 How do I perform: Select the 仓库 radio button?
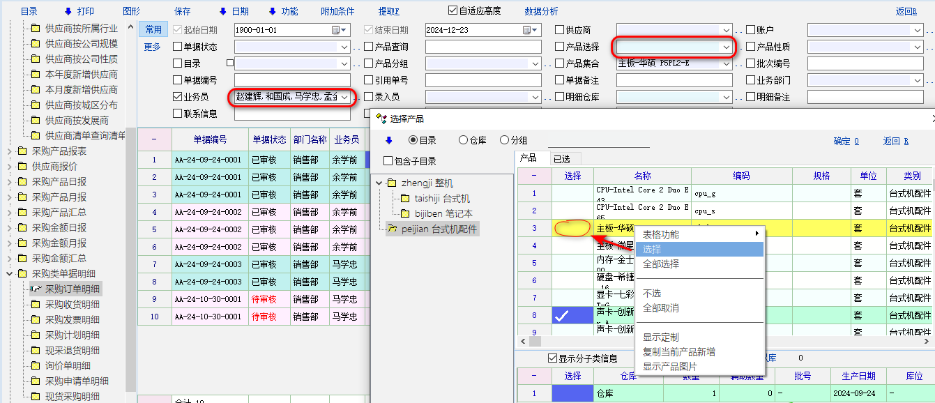463,140
